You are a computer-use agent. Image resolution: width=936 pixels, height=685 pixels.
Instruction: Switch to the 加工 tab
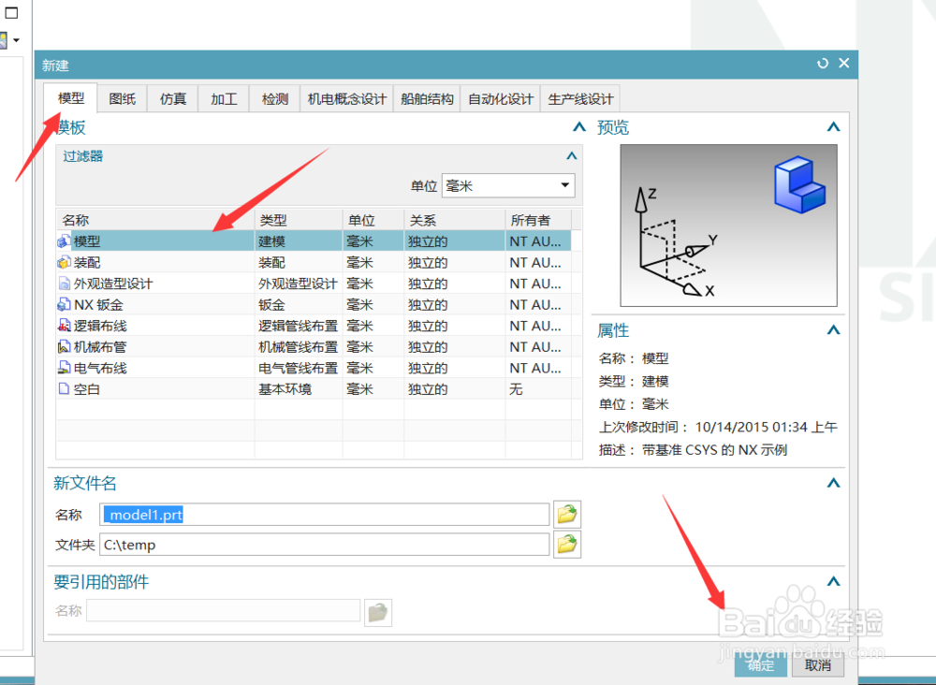tap(224, 98)
